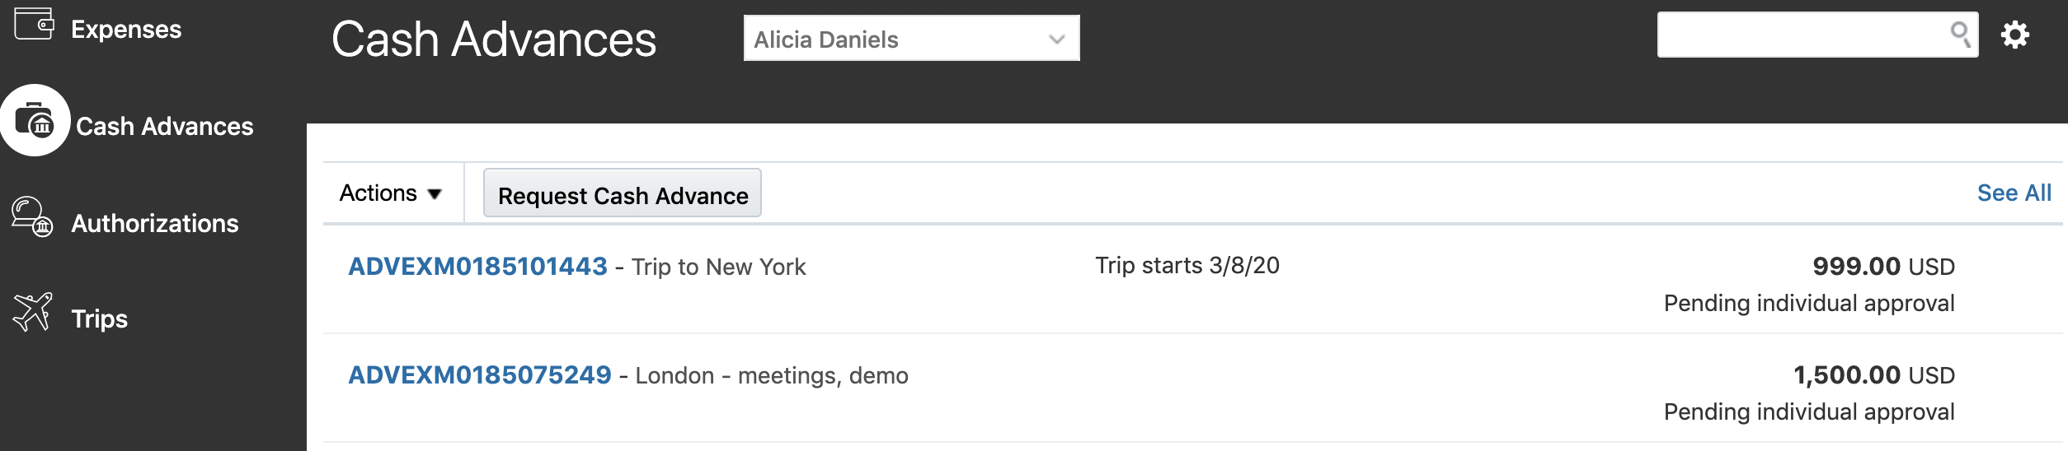
Task: Click the Authorizations sidebar icon
Action: coord(32,216)
